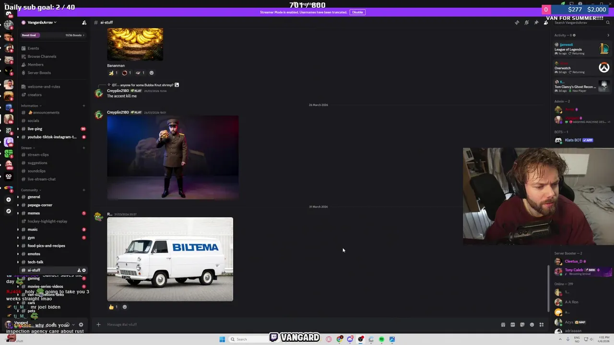Click the member list scrollbar
The width and height of the screenshot is (614, 345).
tap(549, 287)
